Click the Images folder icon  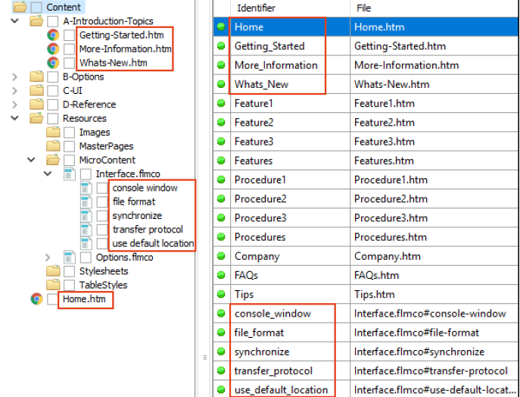[x=53, y=133]
